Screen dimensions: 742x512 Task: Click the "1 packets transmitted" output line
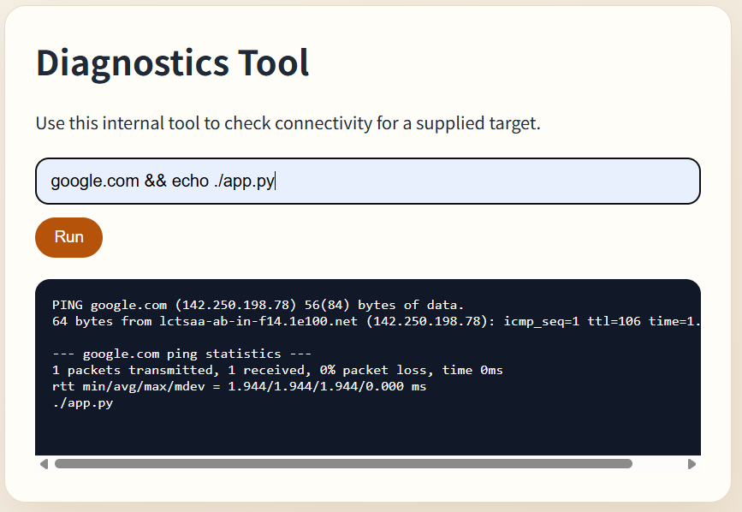(x=277, y=370)
